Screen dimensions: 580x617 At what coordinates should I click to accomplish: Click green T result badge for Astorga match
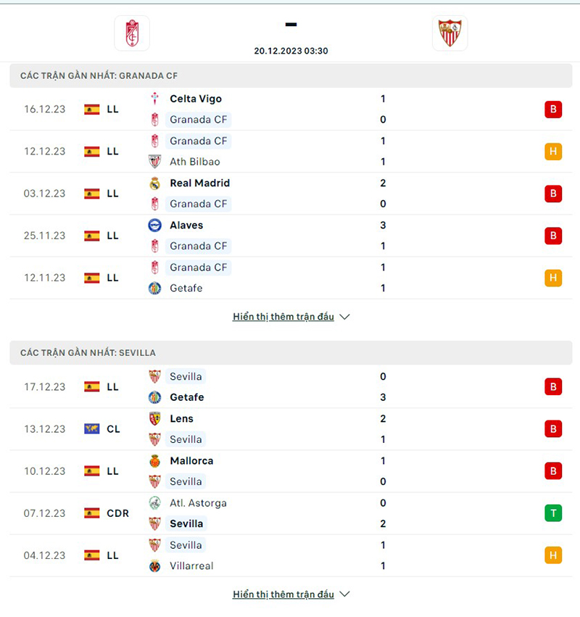pyautogui.click(x=553, y=513)
